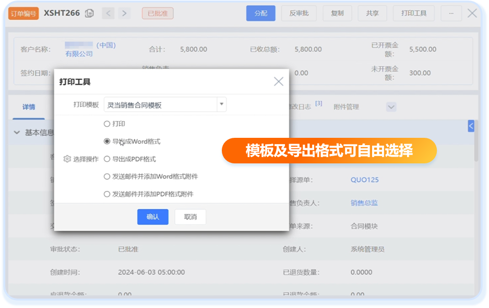Image resolution: width=489 pixels, height=308 pixels.
Task: Open the 打印模板 dropdown arrow
Action: 222,104
